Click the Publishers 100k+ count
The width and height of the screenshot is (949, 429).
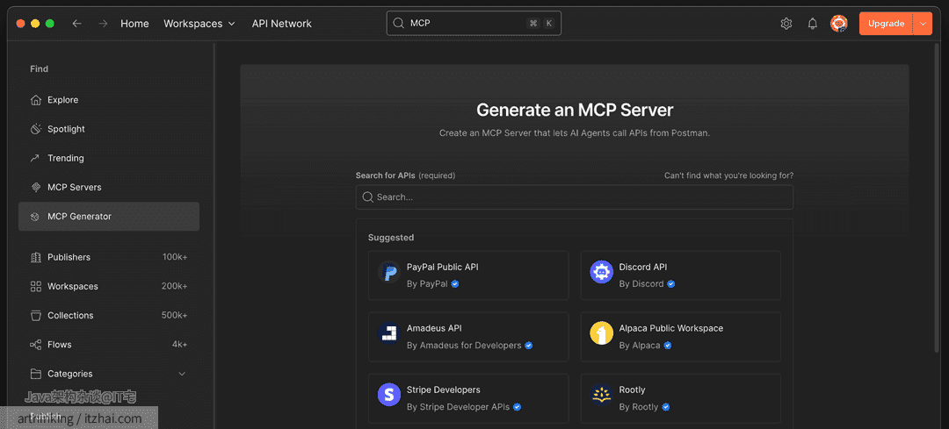point(175,257)
